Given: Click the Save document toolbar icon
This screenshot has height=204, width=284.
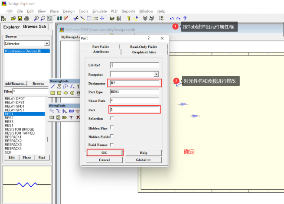Looking at the screenshot, I should pos(20,19).
